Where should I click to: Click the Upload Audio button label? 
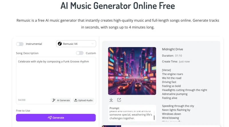[x=85, y=100]
